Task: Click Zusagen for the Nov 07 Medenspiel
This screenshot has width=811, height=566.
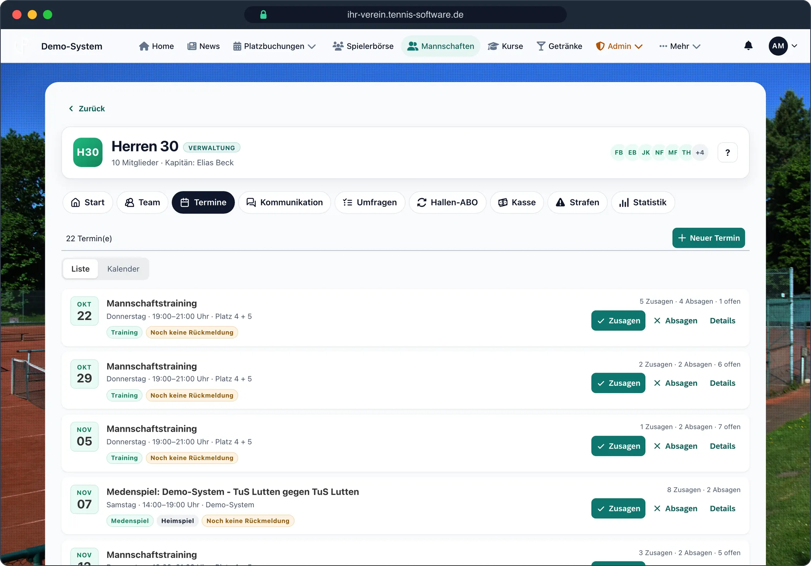Action: click(x=618, y=508)
